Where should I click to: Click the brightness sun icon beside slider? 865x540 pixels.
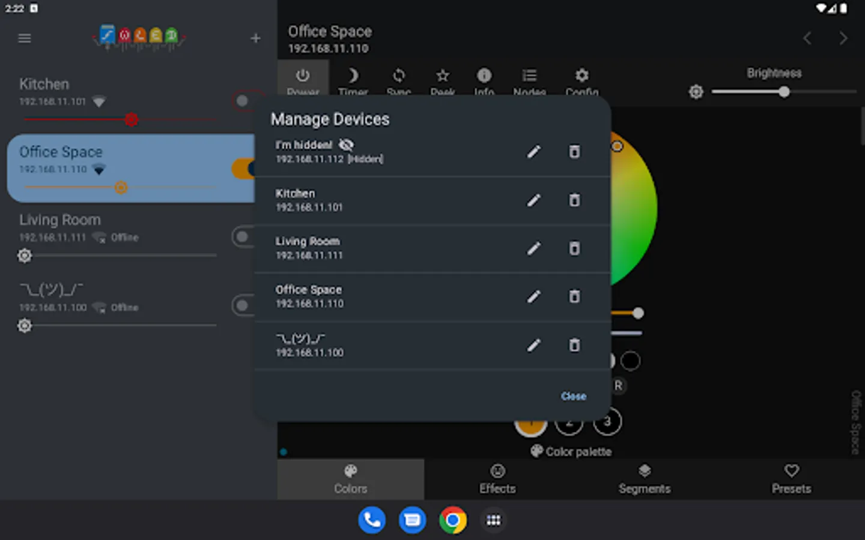(x=696, y=92)
